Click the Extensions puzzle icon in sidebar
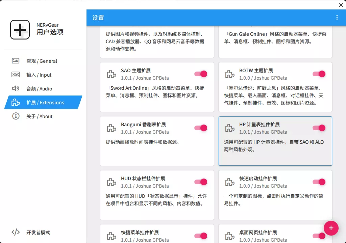346x243 pixels. coord(16,102)
